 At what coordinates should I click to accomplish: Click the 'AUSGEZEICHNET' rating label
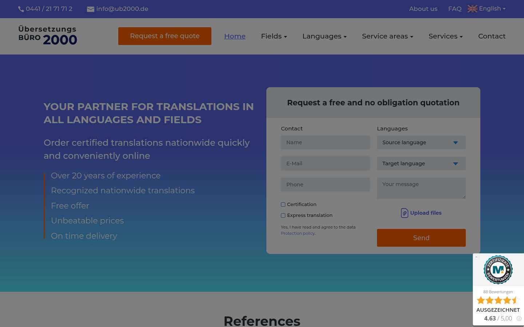click(498, 310)
